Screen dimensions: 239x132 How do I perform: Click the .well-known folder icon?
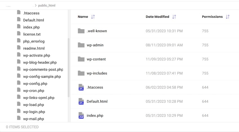click(81, 31)
